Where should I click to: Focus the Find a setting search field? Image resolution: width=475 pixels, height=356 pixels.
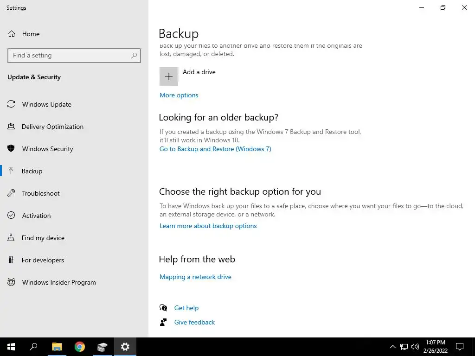coord(74,56)
